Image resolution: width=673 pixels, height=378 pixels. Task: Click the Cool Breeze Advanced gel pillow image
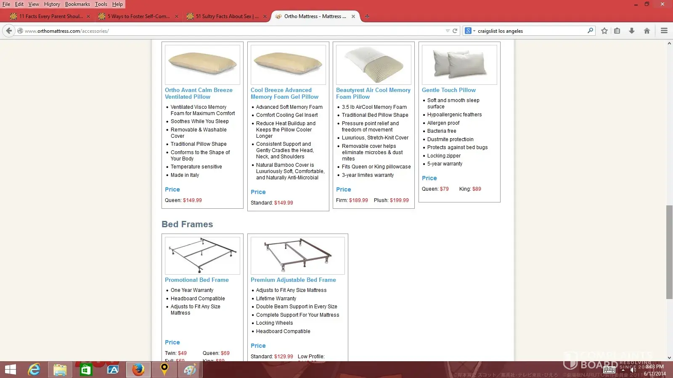[288, 65]
